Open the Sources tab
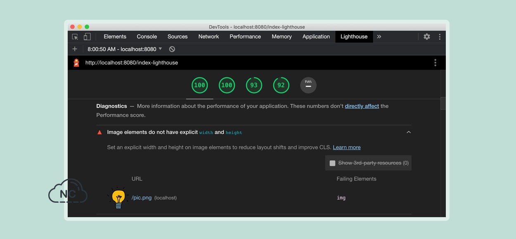Image resolution: width=516 pixels, height=239 pixels. (178, 37)
